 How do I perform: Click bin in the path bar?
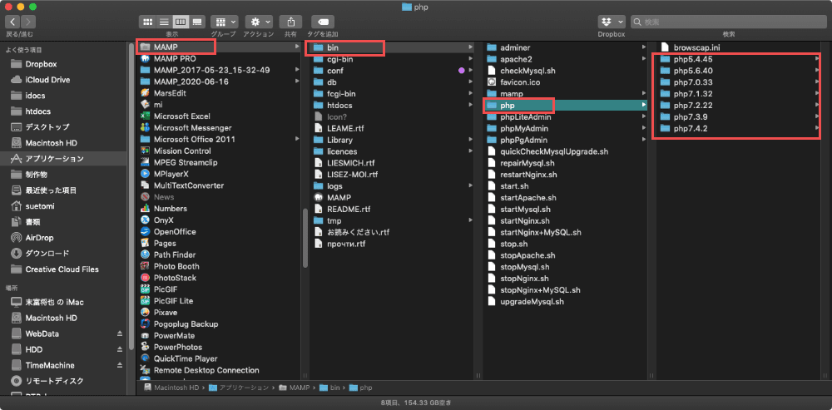(x=329, y=388)
